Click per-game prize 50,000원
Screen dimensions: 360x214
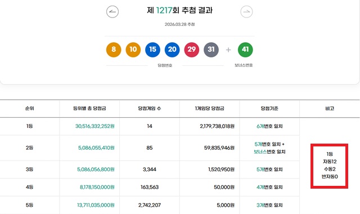click(x=224, y=187)
